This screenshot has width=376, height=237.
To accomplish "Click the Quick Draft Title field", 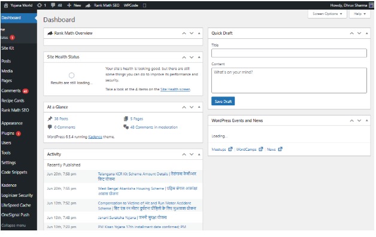I will (x=289, y=53).
